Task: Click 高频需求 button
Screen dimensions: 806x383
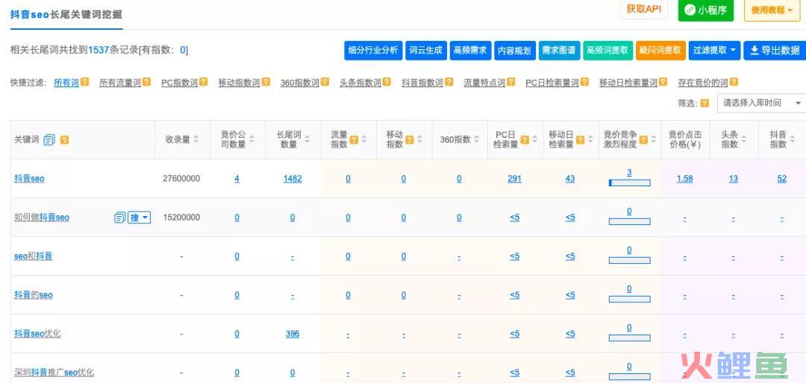Action: point(470,51)
